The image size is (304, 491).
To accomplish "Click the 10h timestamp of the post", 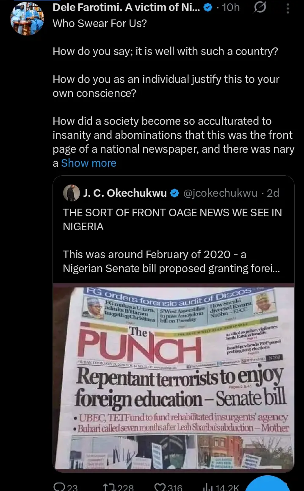I will tap(231, 8).
